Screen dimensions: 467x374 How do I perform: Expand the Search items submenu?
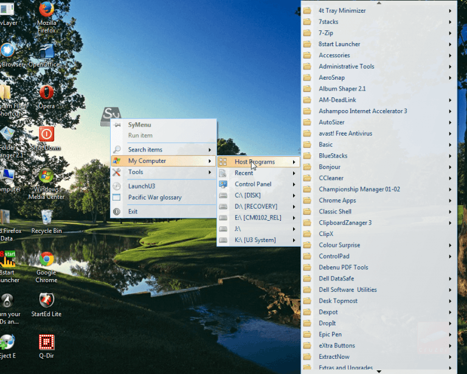(x=163, y=150)
